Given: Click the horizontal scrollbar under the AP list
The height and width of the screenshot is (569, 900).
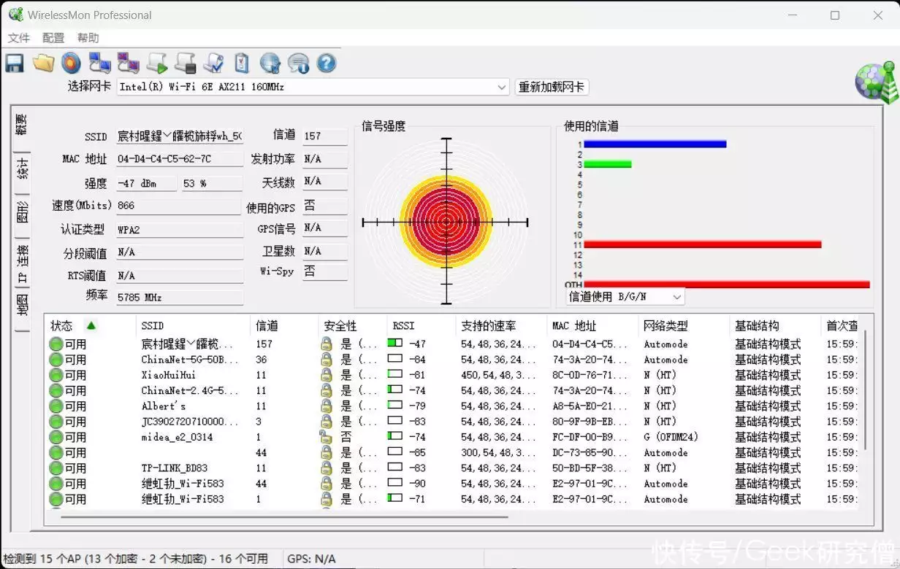Looking at the screenshot, I should point(284,516).
